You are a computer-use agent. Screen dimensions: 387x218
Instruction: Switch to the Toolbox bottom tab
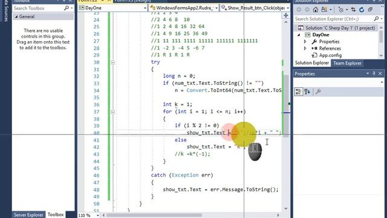click(x=56, y=214)
